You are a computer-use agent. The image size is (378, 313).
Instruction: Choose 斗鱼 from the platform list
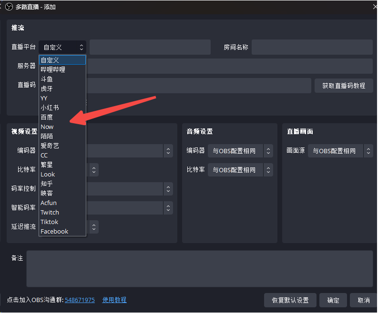[x=62, y=79]
